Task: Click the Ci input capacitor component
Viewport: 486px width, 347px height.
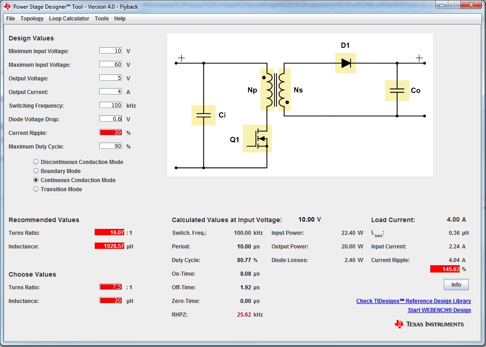Action: point(203,115)
